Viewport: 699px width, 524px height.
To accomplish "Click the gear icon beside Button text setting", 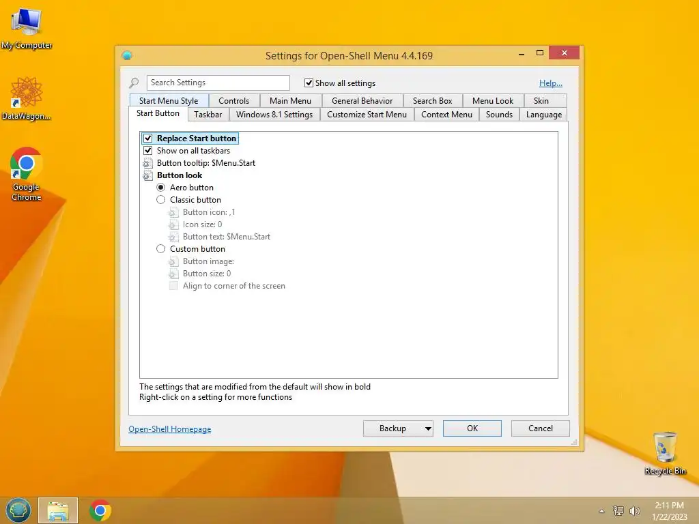I will pos(173,237).
